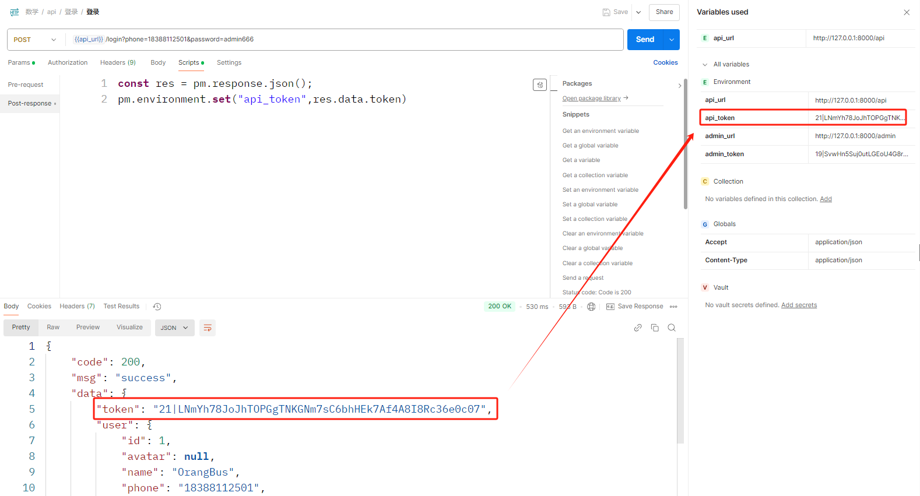The image size is (920, 496).
Task: Open the Add secrets link
Action: (799, 305)
